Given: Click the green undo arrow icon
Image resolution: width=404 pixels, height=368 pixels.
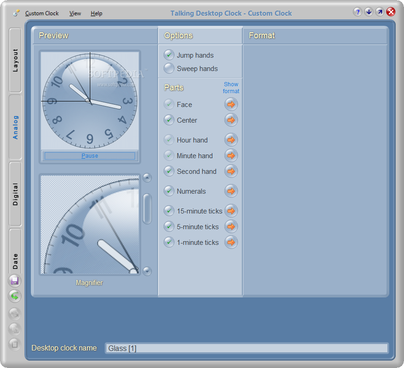Looking at the screenshot, I should pyautogui.click(x=15, y=296).
